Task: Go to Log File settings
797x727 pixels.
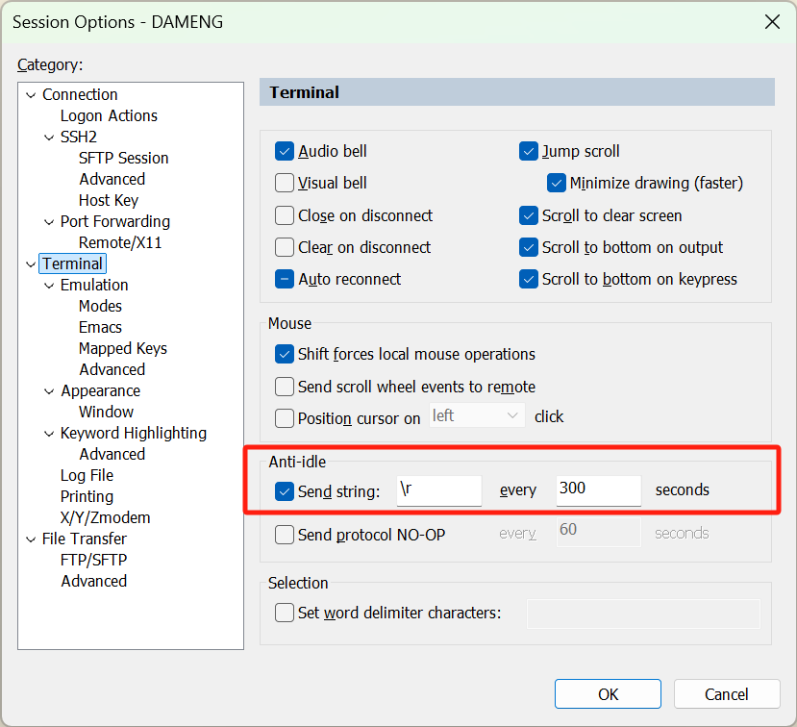Action: pos(87,475)
